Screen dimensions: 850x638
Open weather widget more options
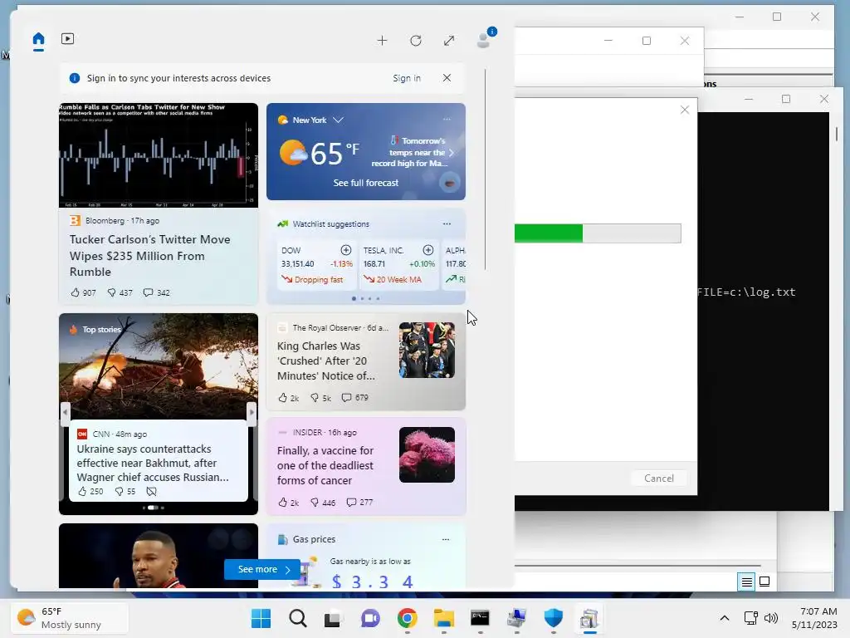click(x=447, y=120)
